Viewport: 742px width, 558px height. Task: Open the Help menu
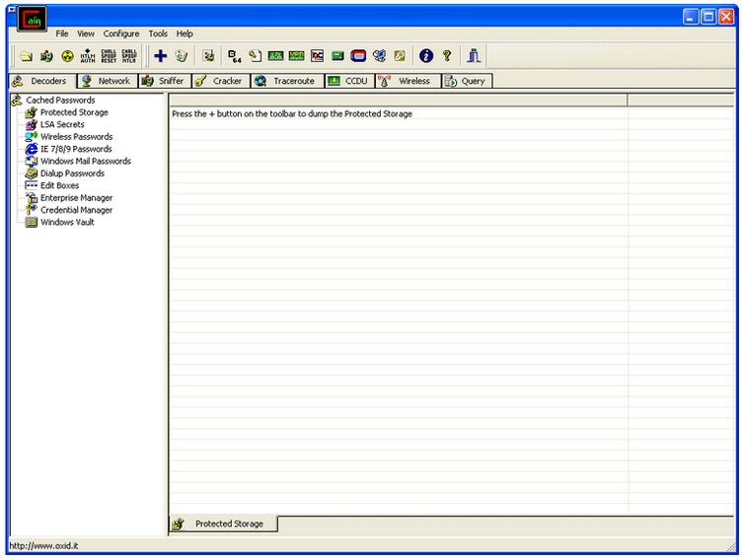pyautogui.click(x=185, y=34)
